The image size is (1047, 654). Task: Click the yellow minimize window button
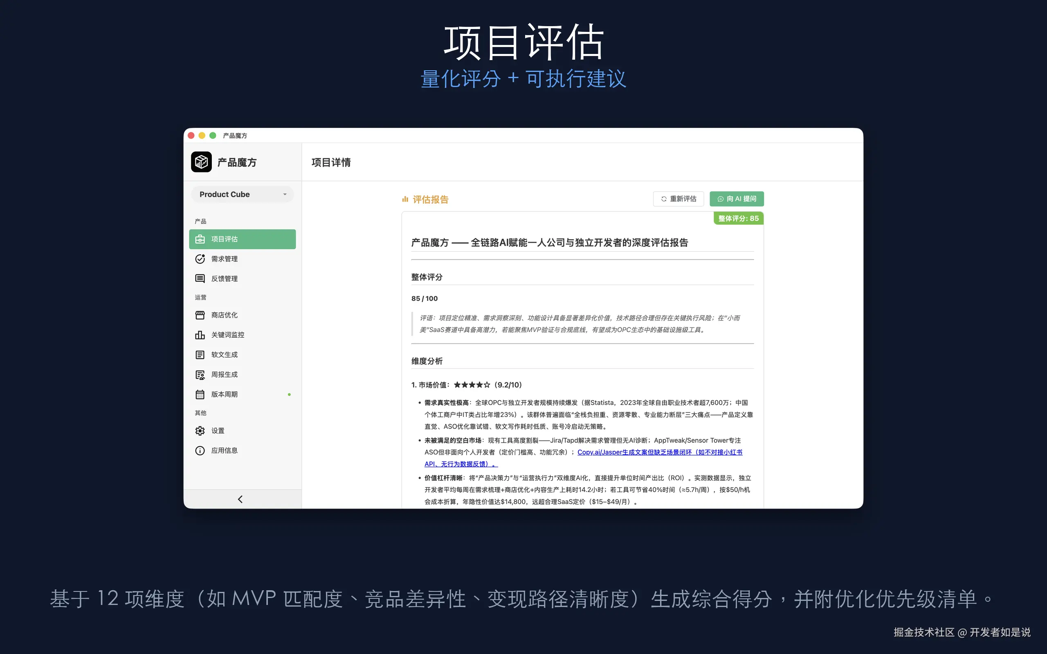[202, 135]
